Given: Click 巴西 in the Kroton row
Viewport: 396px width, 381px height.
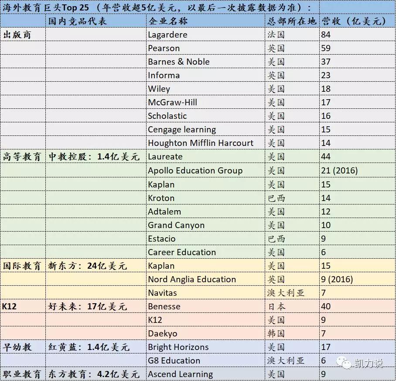Looking at the screenshot, I should (277, 198).
